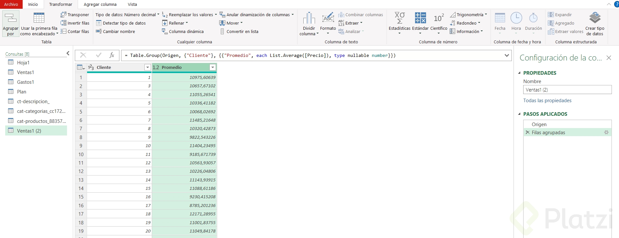The image size is (619, 238).
Task: Expand the formula bar
Action: tap(507, 55)
